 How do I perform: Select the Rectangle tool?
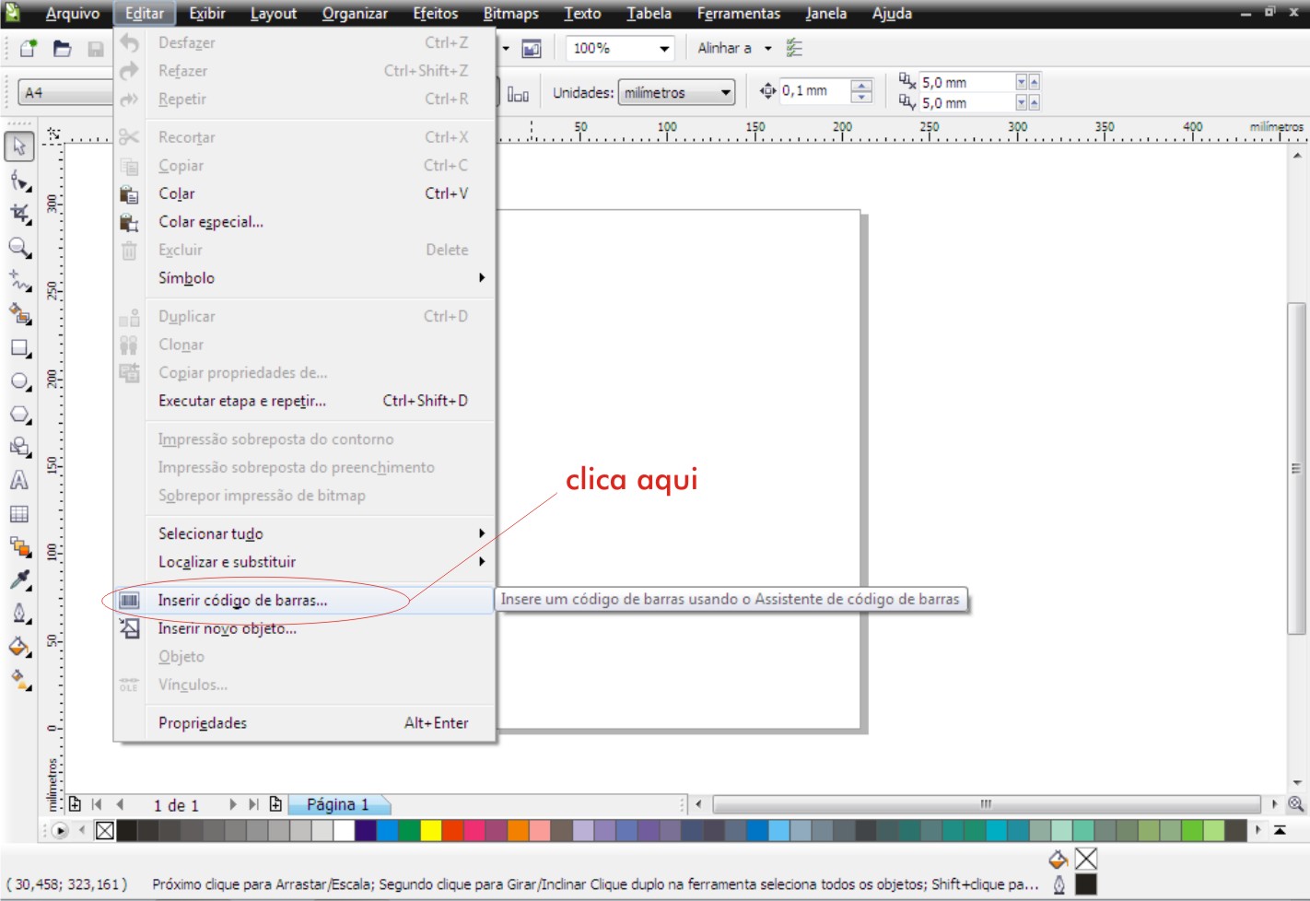pyautogui.click(x=18, y=347)
